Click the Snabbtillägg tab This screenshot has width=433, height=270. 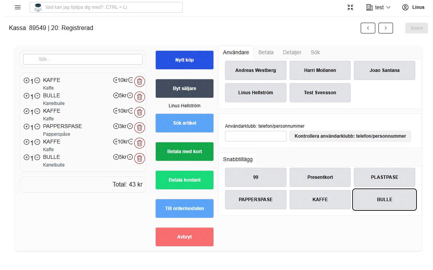coord(238,159)
